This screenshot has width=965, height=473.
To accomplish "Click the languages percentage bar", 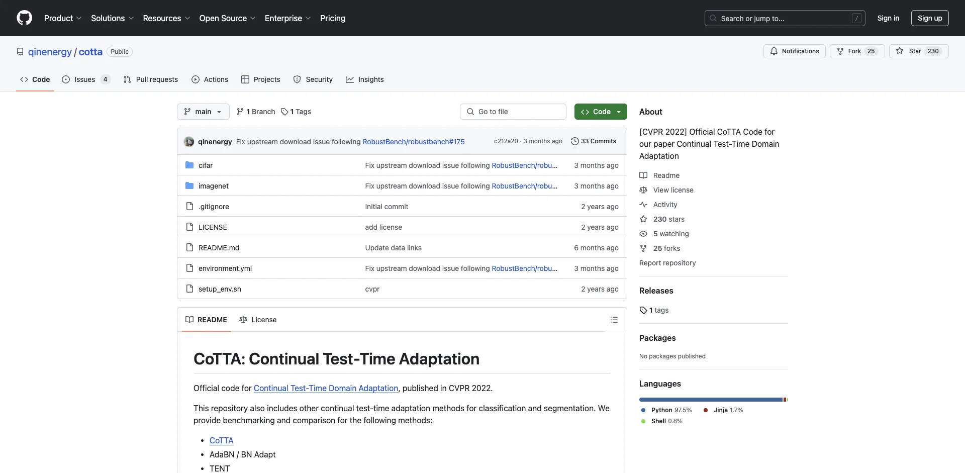I will point(714,400).
